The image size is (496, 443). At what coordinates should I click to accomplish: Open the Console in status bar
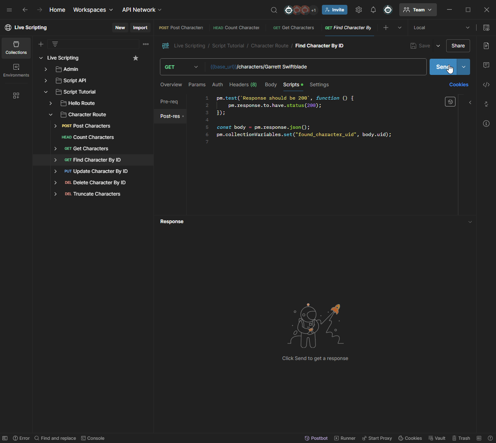click(x=93, y=438)
